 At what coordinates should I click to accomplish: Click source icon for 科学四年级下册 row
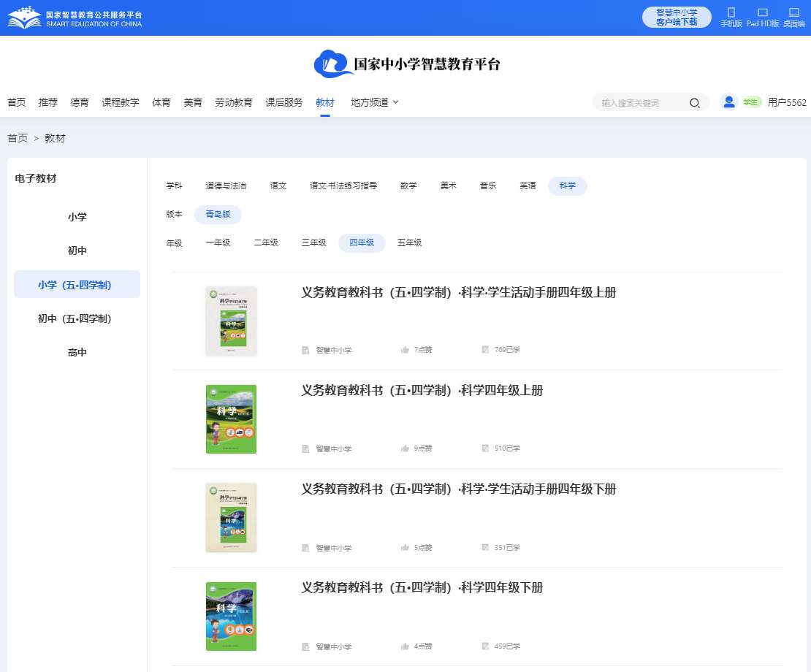[x=305, y=646]
